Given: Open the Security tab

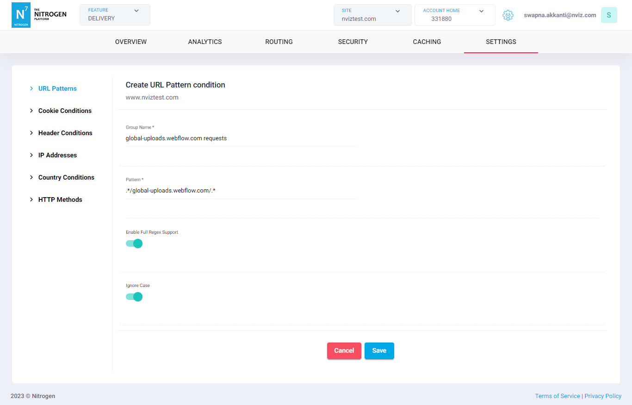Looking at the screenshot, I should click(x=353, y=42).
